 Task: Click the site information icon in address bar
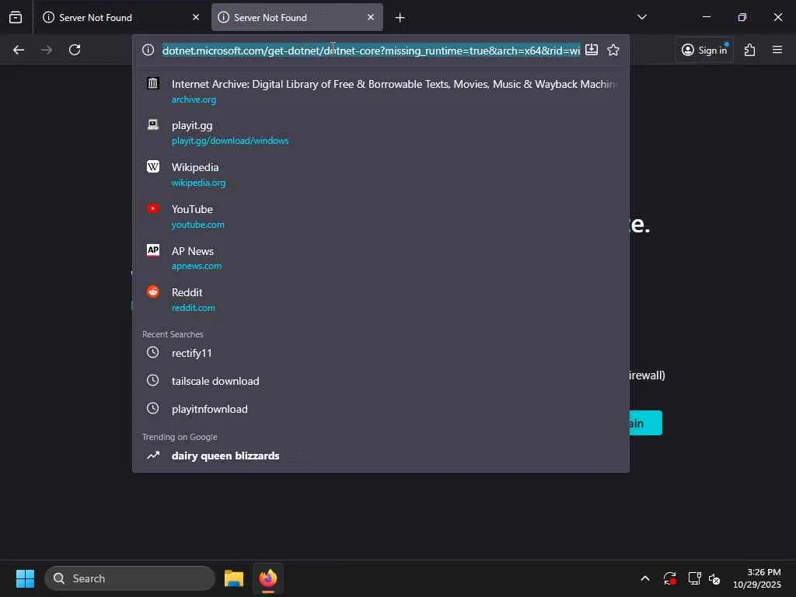[x=148, y=50]
